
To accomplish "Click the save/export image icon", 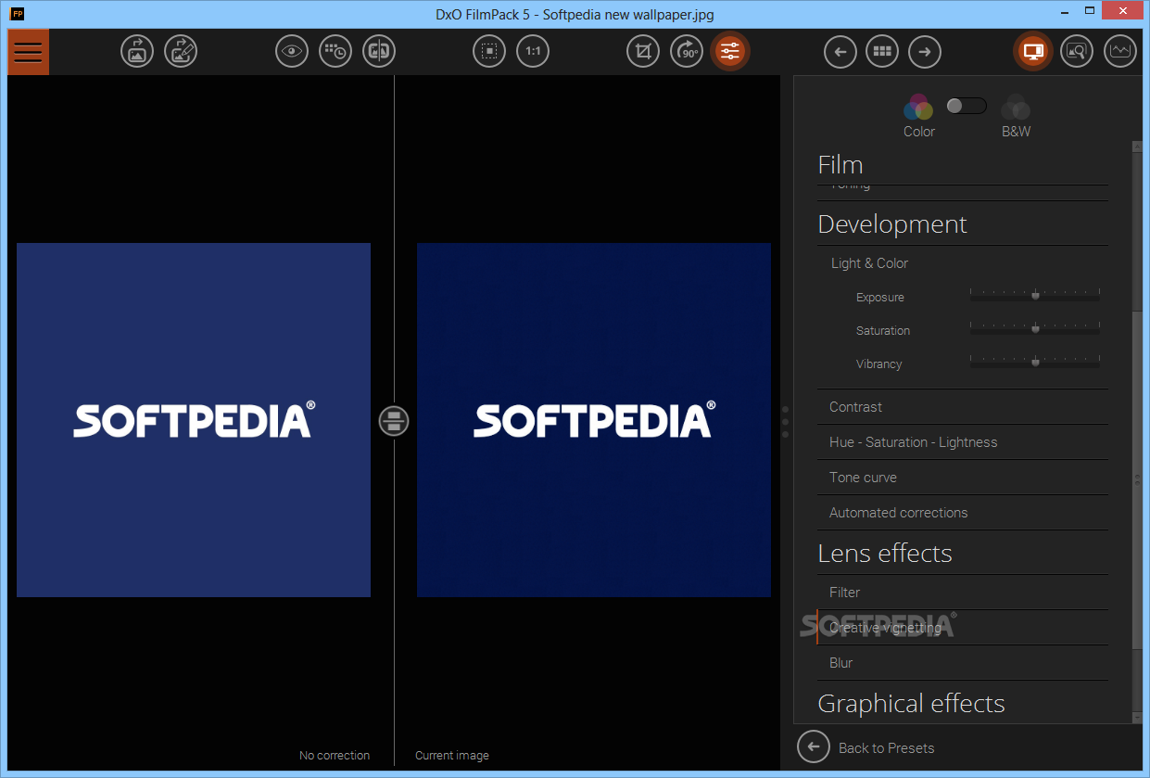I will click(137, 51).
